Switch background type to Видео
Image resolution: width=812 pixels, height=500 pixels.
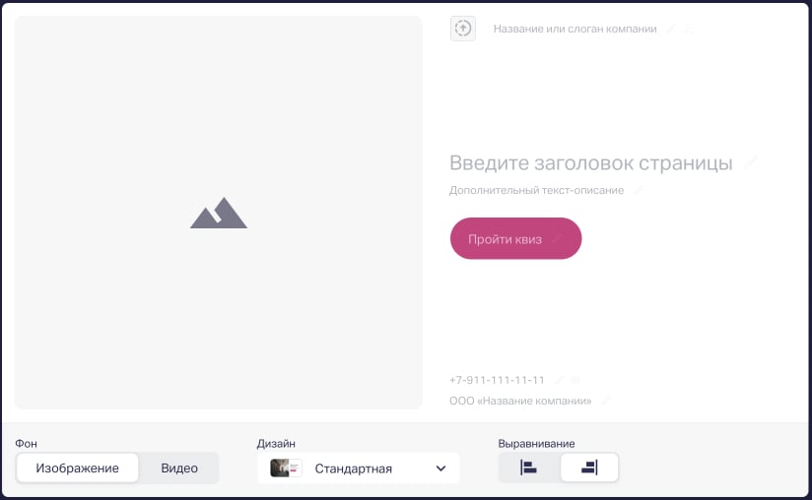pos(179,468)
